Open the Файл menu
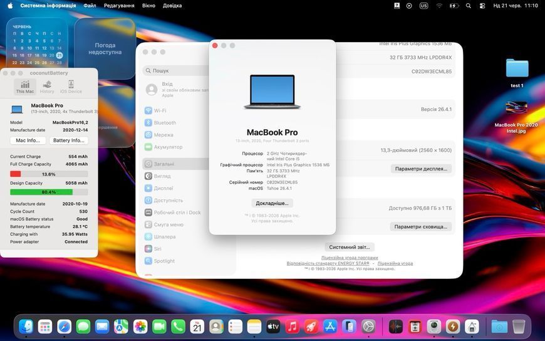 (x=90, y=6)
